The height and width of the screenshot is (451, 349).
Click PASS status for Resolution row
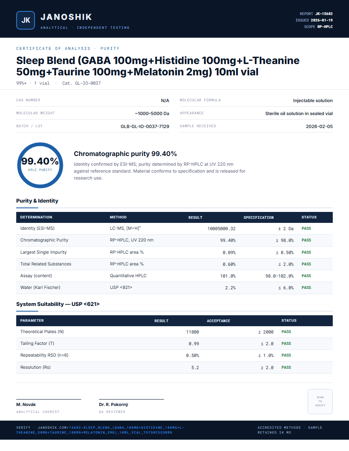click(286, 368)
